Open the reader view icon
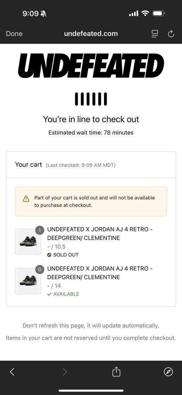 click(x=155, y=34)
